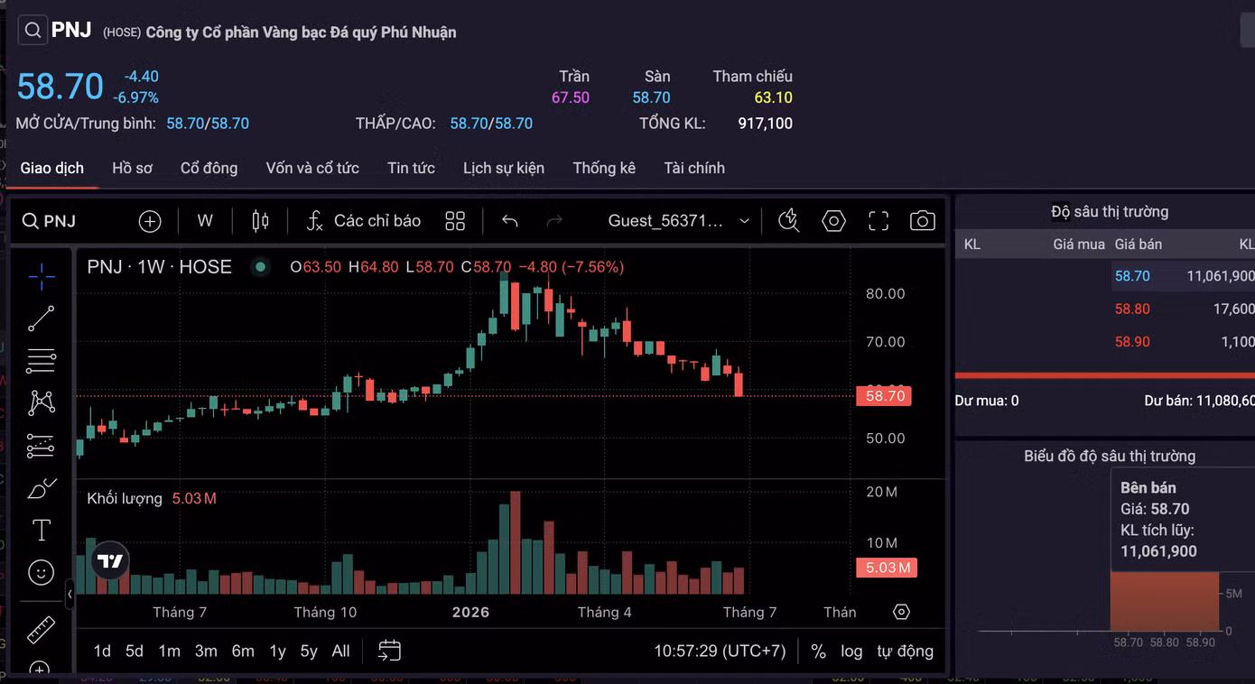1255x684 pixels.
Task: Toggle tự động auto scale
Action: click(x=905, y=651)
